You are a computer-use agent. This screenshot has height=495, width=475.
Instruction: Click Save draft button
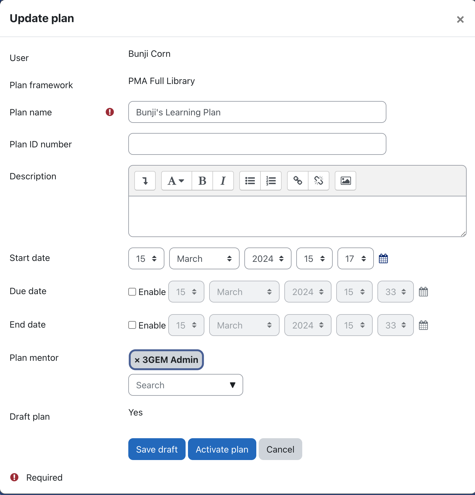[157, 449]
